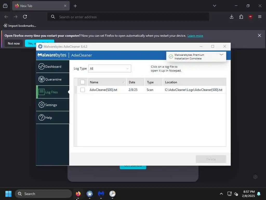Reload the Firefox page
Viewport: 266px width, 200px height.
(25, 17)
